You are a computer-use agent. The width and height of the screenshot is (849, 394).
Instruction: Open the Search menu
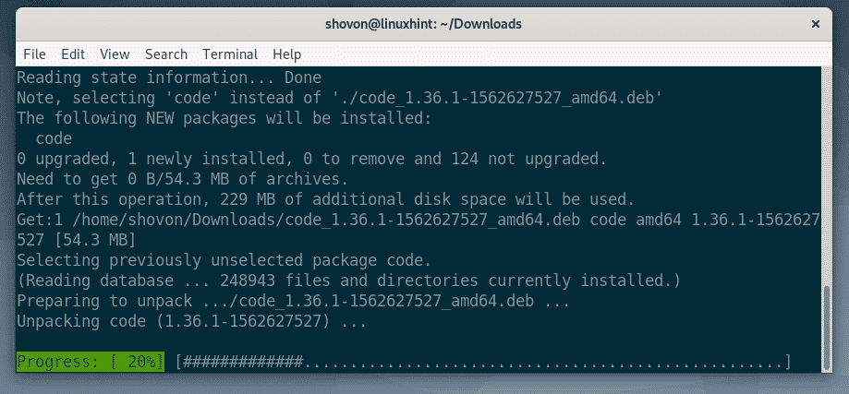click(x=166, y=54)
